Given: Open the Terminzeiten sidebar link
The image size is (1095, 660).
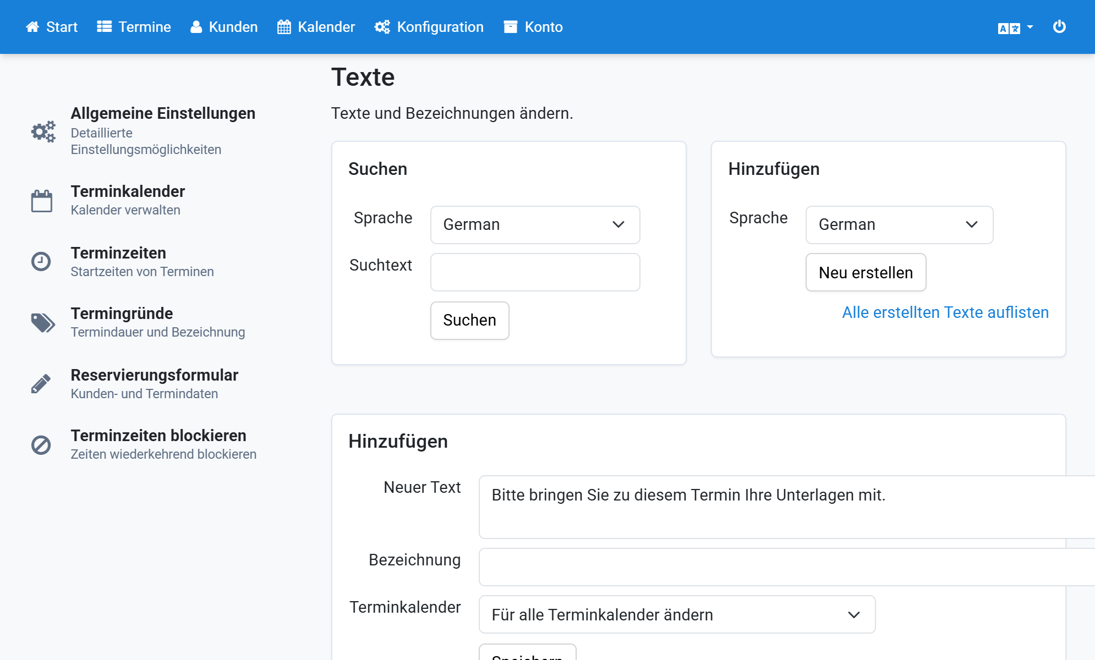Looking at the screenshot, I should pos(118,253).
